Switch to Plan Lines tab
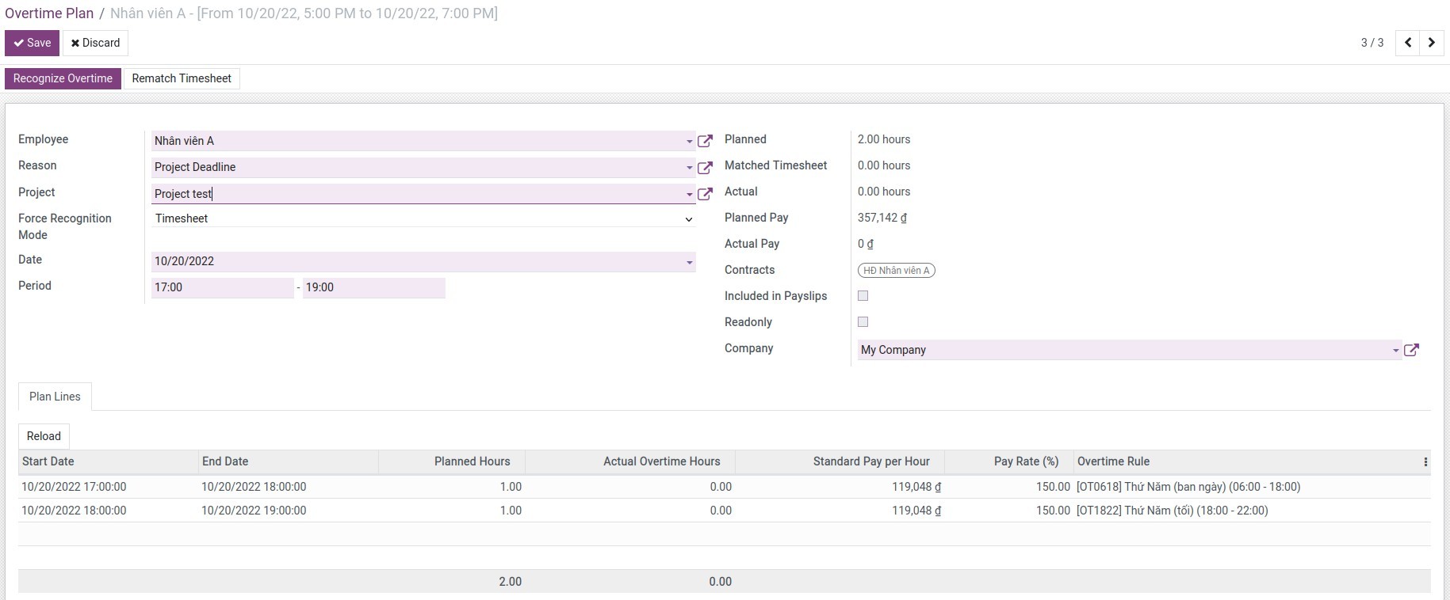This screenshot has width=1450, height=600. [55, 397]
